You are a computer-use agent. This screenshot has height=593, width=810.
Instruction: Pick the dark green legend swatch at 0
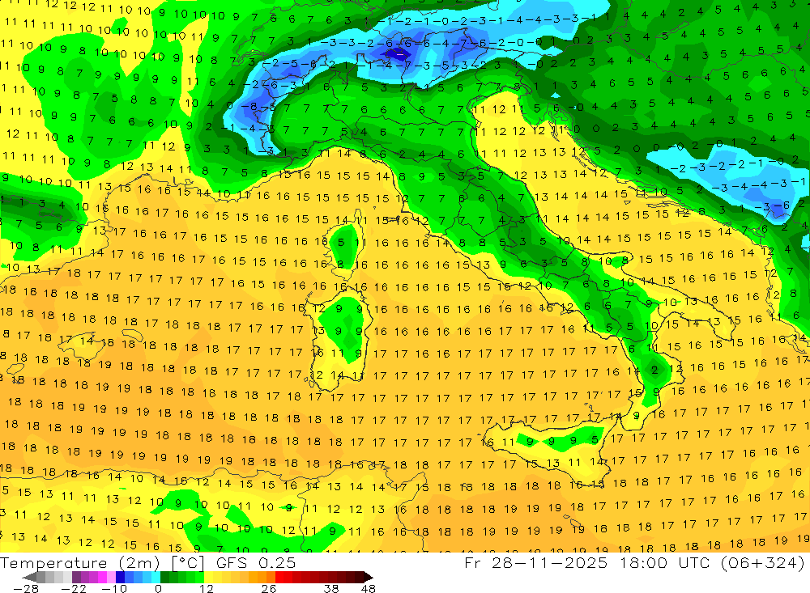click(x=164, y=577)
